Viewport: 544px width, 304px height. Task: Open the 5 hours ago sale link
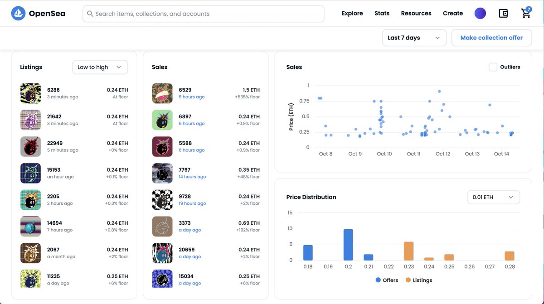191,97
